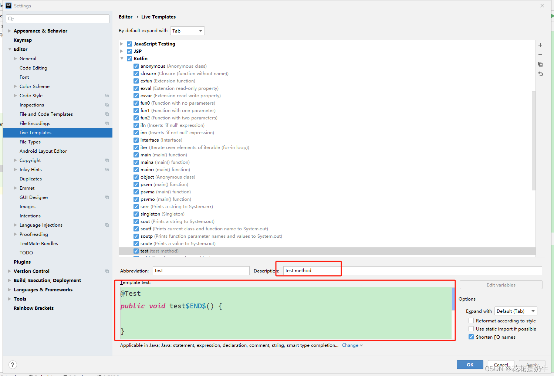554x376 pixels.
Task: Toggle the JSP group checkbox
Action: click(x=129, y=51)
